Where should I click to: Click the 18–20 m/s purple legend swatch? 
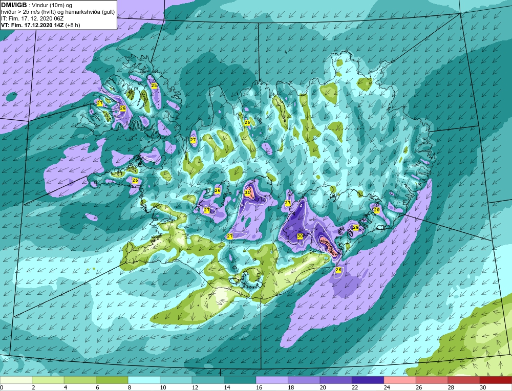tap(304, 380)
